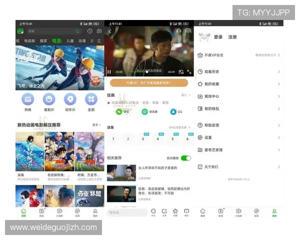
Task: Tap the cast-to-TV icon in player
Action: tap(188, 30)
